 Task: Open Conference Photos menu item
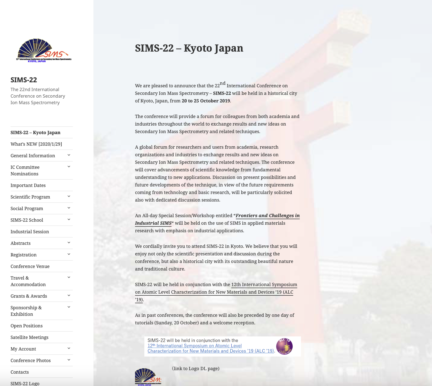click(x=30, y=361)
